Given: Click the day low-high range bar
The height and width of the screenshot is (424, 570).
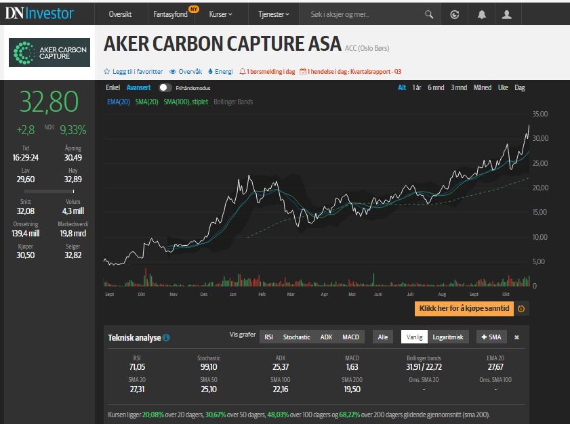Looking at the screenshot, I should 49,191.
